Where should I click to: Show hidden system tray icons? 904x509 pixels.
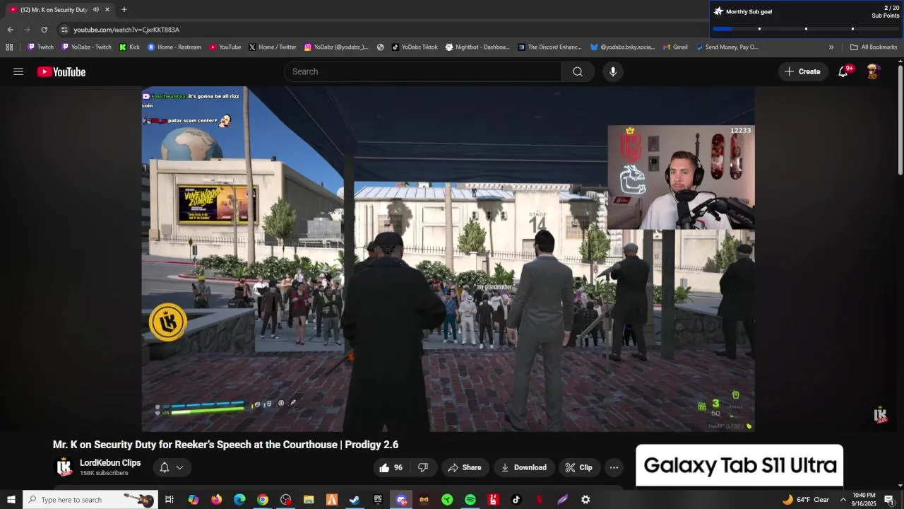click(x=843, y=500)
